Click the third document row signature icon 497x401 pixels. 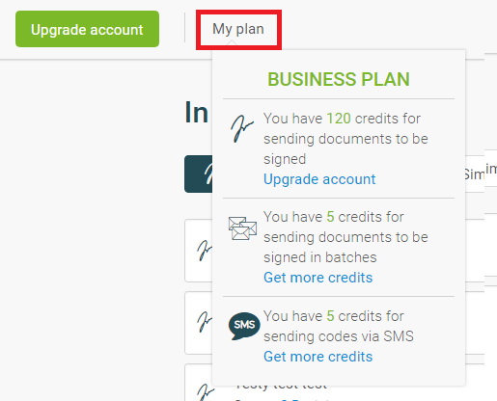(205, 392)
